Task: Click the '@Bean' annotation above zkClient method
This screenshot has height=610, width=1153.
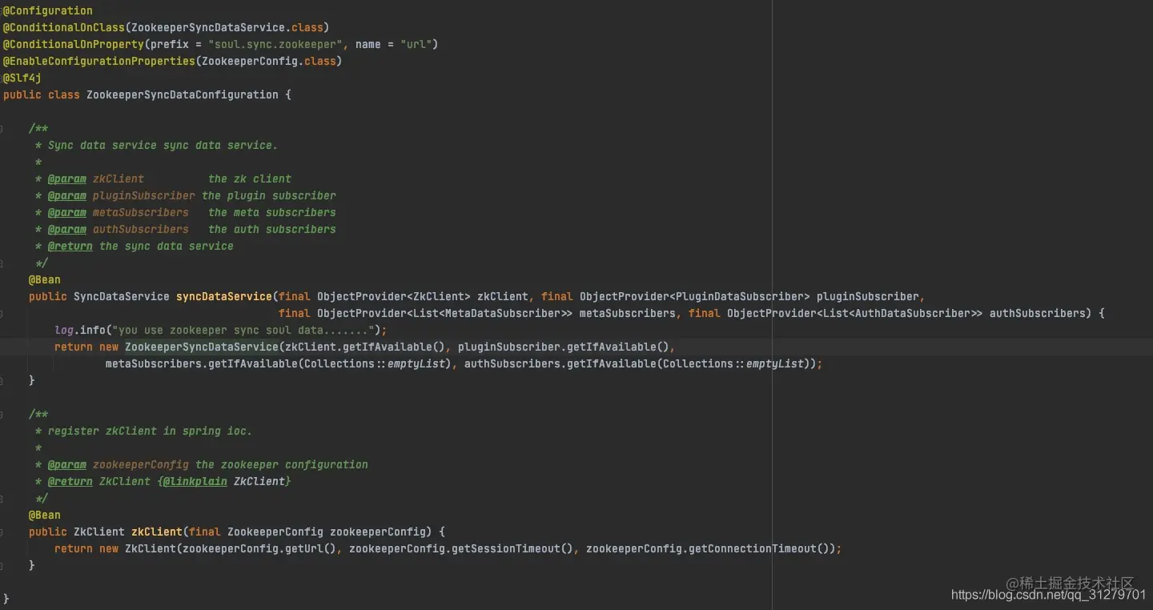Action: coord(45,515)
